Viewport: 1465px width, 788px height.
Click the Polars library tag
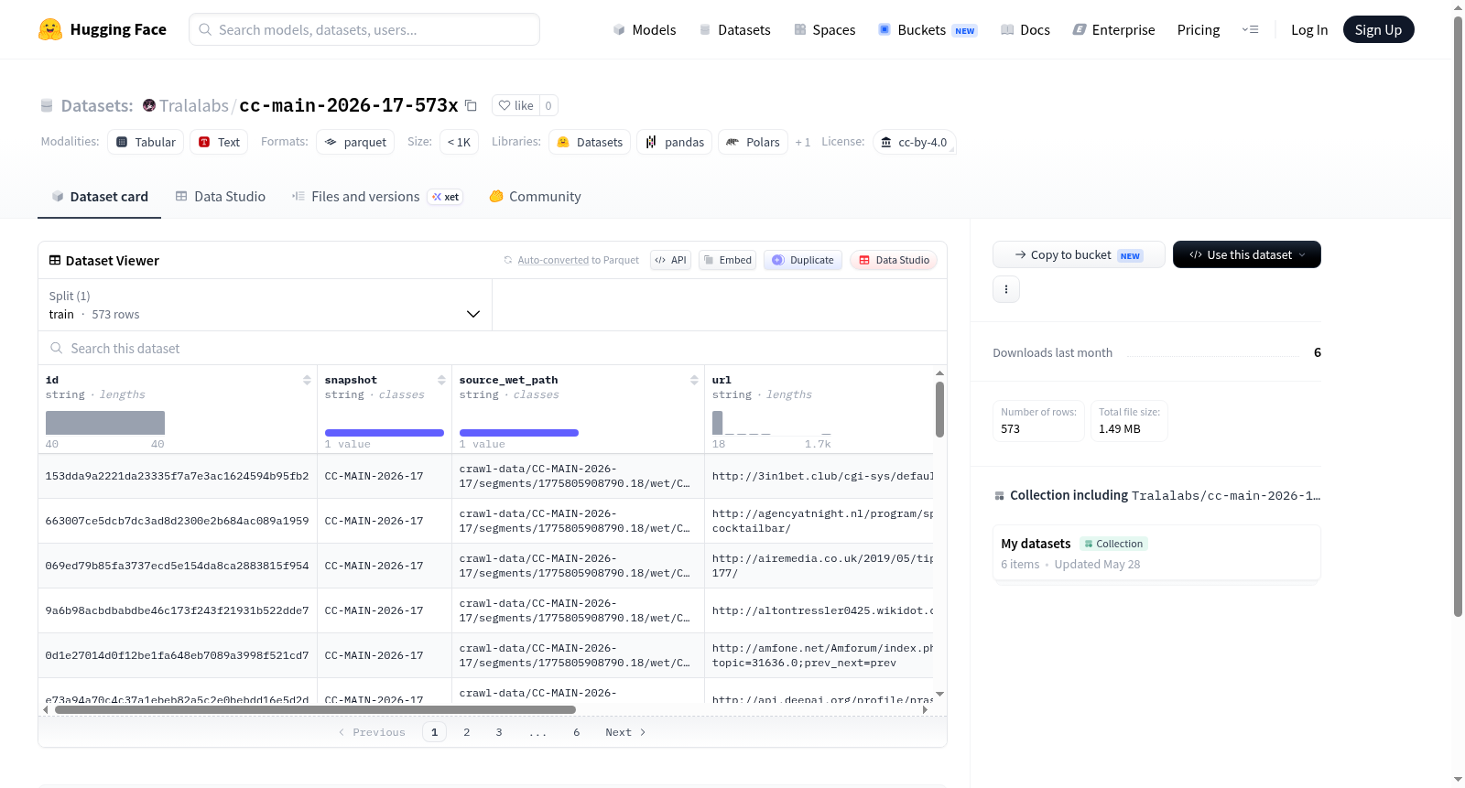point(753,142)
